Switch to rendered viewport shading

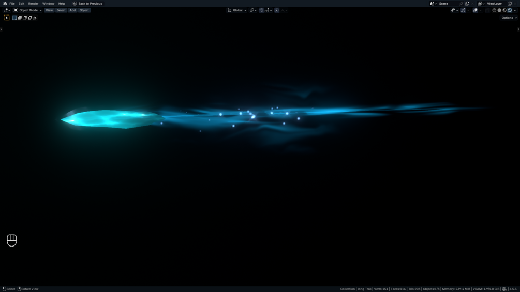[510, 10]
